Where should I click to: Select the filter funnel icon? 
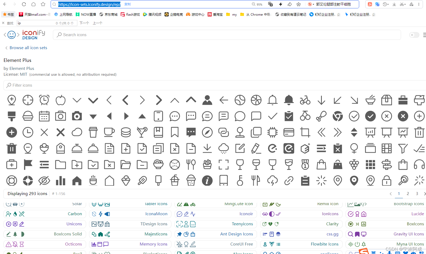pyautogui.click(x=403, y=149)
